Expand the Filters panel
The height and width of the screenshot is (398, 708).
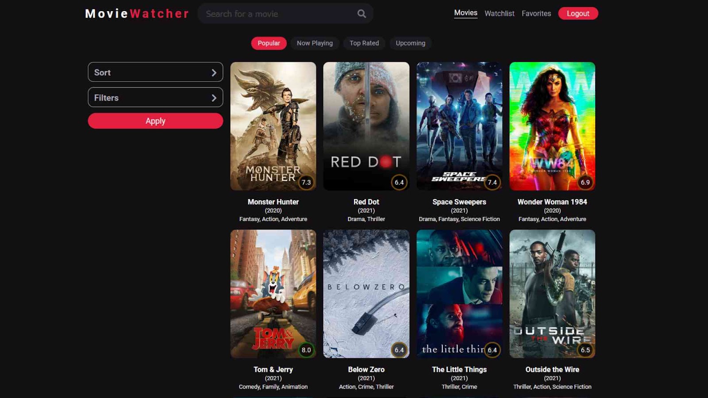[x=155, y=97]
